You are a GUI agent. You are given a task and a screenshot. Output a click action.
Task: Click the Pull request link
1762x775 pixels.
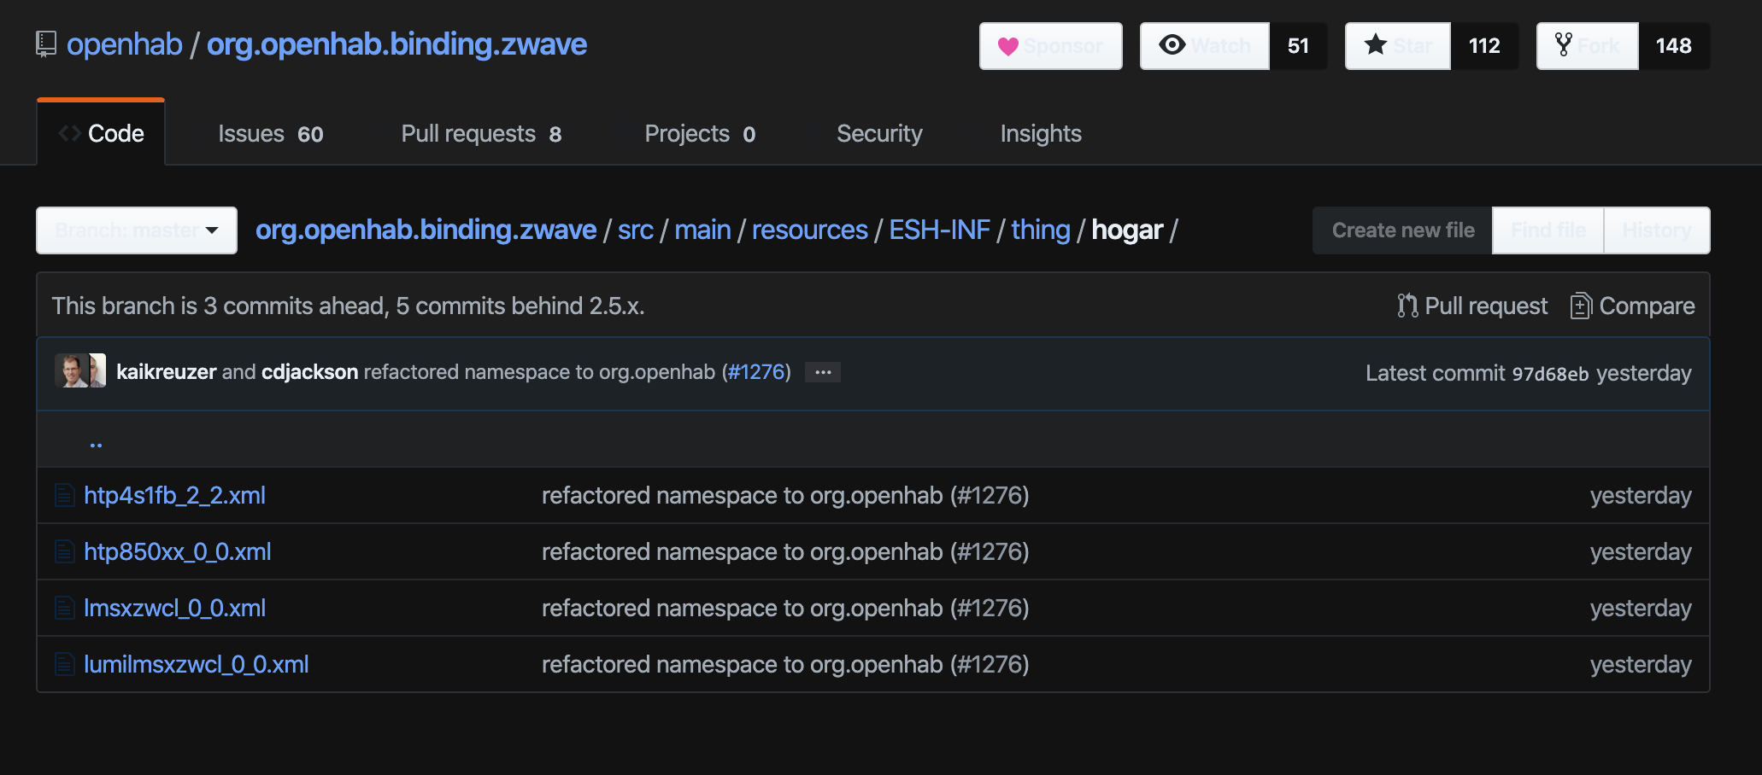tap(1472, 306)
